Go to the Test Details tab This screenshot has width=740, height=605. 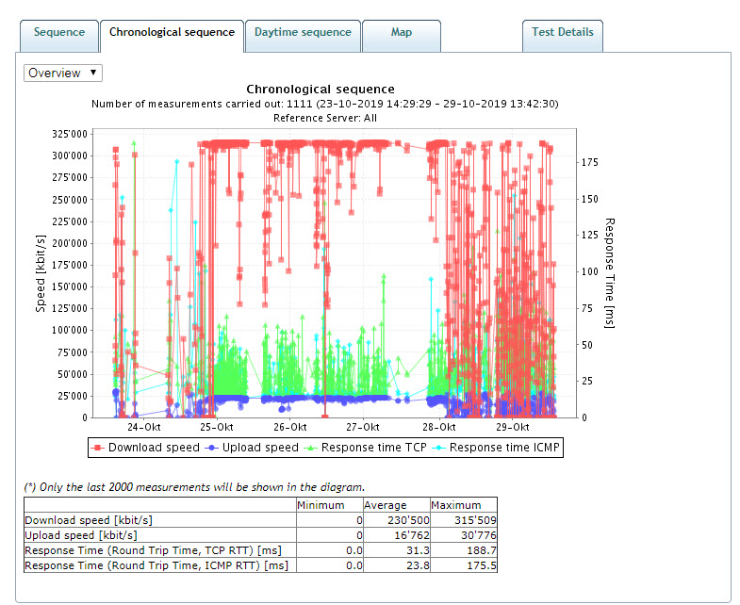[x=562, y=32]
